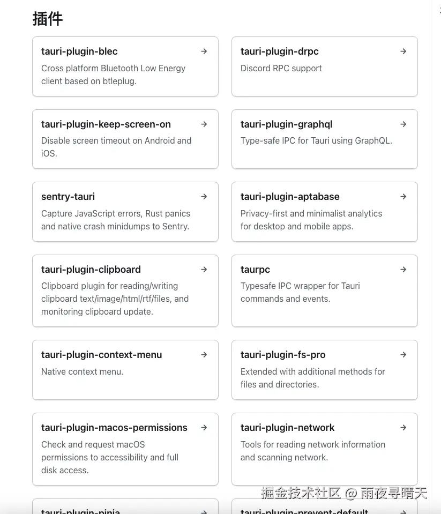441x514 pixels.
Task: Click arrow icon on tauri-plugin-keep-screen-on card
Action: pyautogui.click(x=204, y=124)
